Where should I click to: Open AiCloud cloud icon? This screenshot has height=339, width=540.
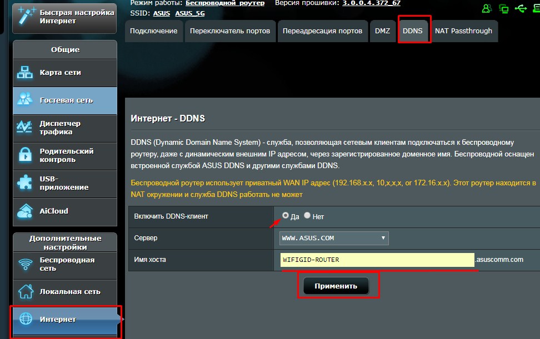coord(25,211)
